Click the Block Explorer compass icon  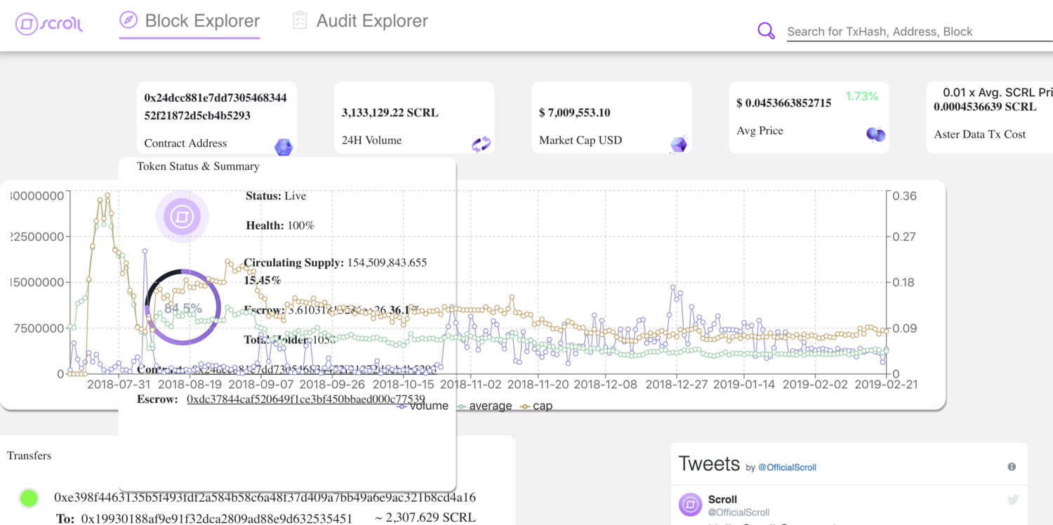tap(128, 20)
